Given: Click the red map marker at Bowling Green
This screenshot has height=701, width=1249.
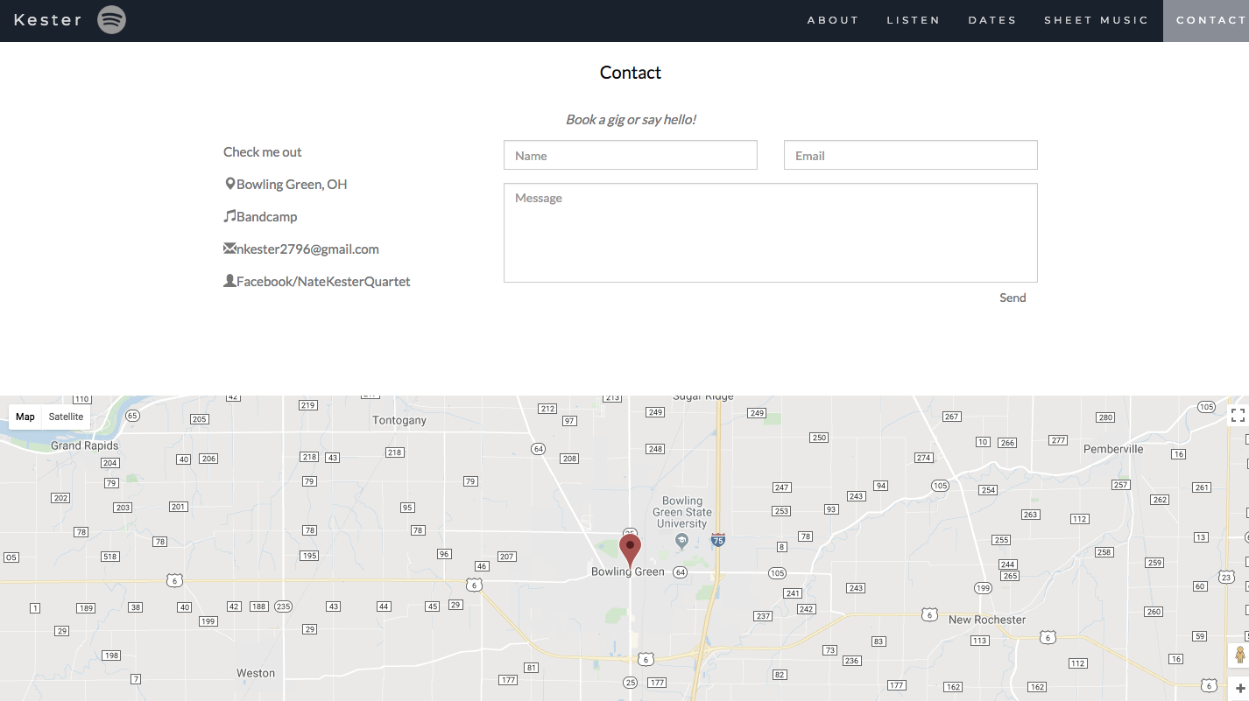Looking at the screenshot, I should click(630, 551).
